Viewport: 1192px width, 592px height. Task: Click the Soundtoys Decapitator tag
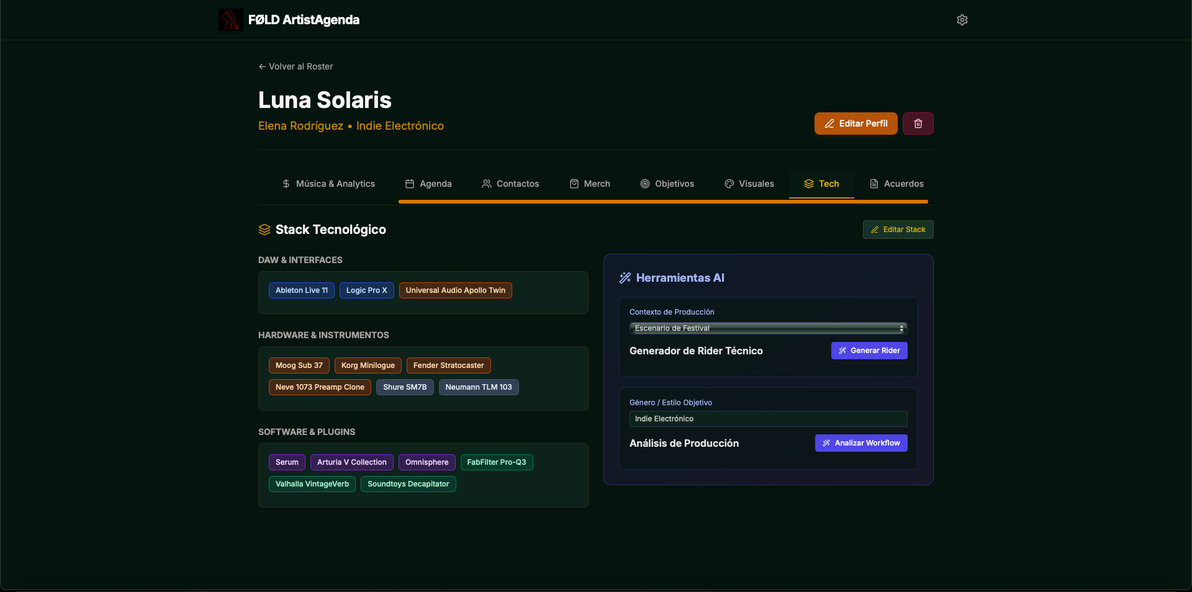coord(409,484)
